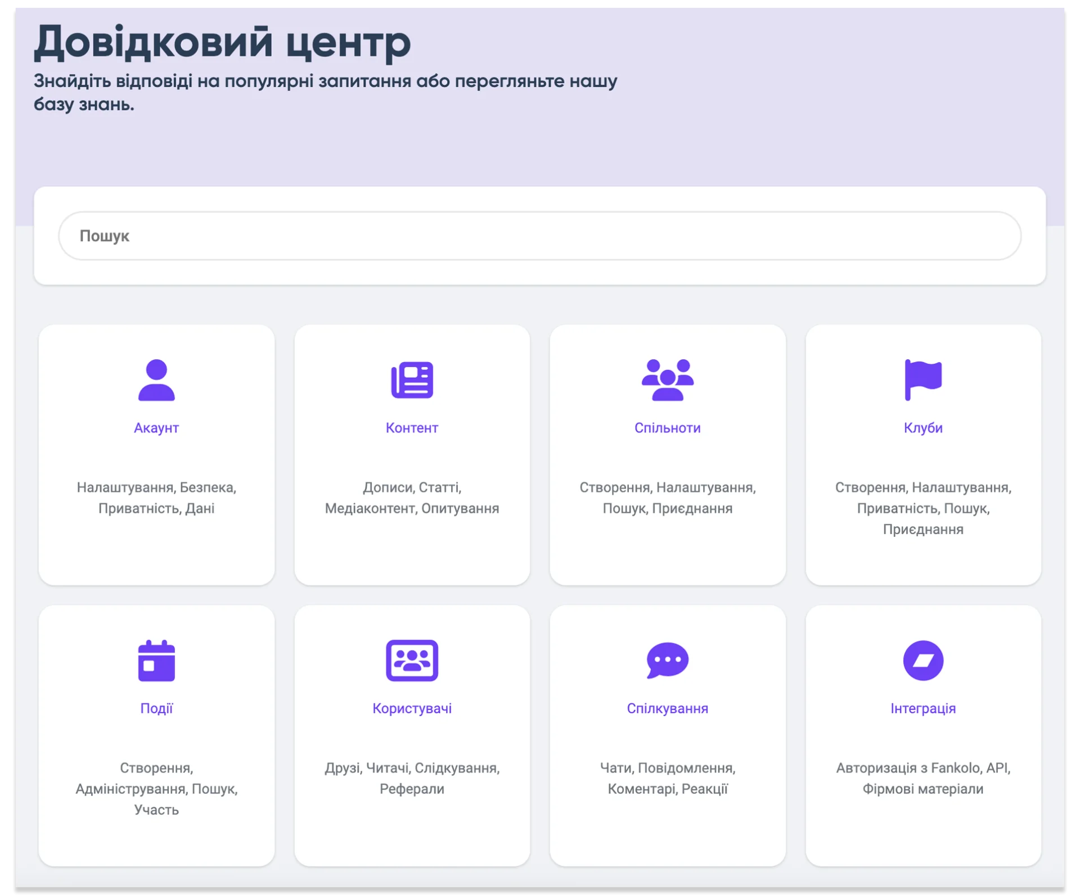The image size is (1080, 895).
Task: Open the Спілкування category link
Action: [x=667, y=708]
